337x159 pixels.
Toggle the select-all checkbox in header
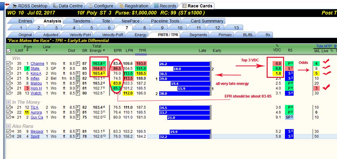click(x=8, y=51)
